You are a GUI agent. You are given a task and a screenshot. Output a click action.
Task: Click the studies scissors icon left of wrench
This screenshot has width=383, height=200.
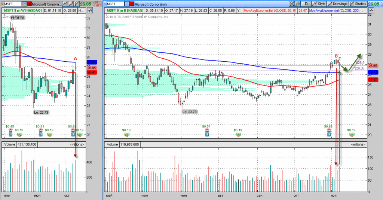pyautogui.click(x=292, y=4)
